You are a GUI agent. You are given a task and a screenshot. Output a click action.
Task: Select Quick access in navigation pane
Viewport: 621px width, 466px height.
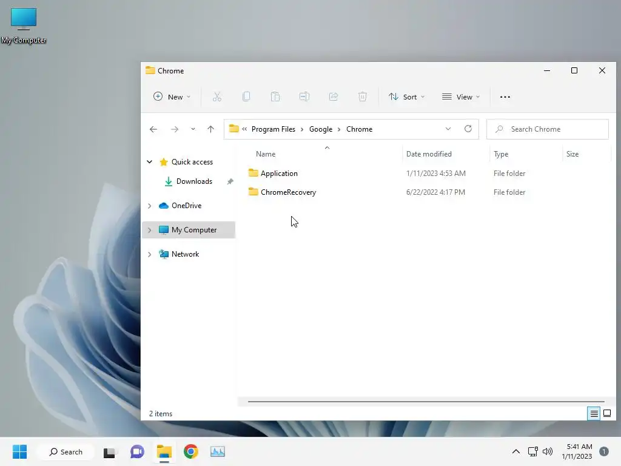192,161
